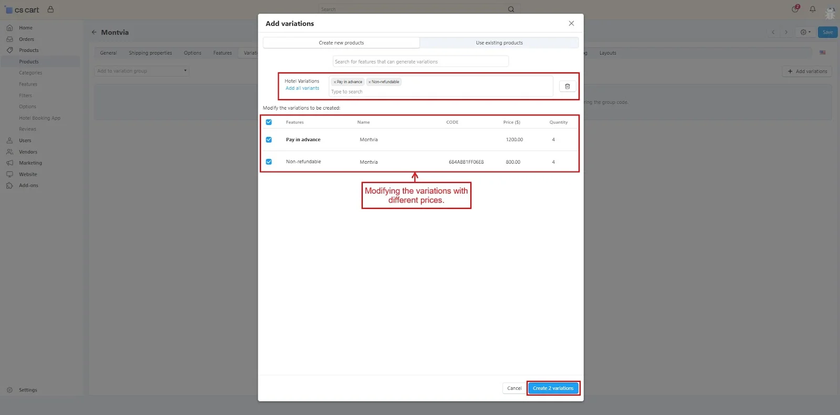This screenshot has width=840, height=415.
Task: Click the search magnifier icon
Action: [511, 9]
